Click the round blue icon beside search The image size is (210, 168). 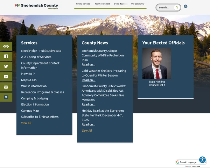tap(185, 6)
